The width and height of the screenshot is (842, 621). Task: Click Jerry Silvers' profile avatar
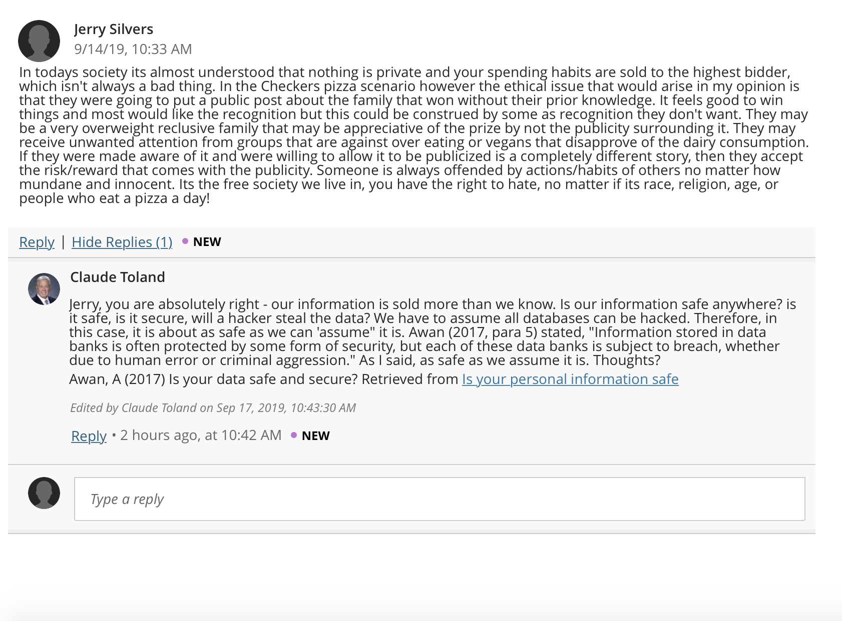(x=39, y=41)
